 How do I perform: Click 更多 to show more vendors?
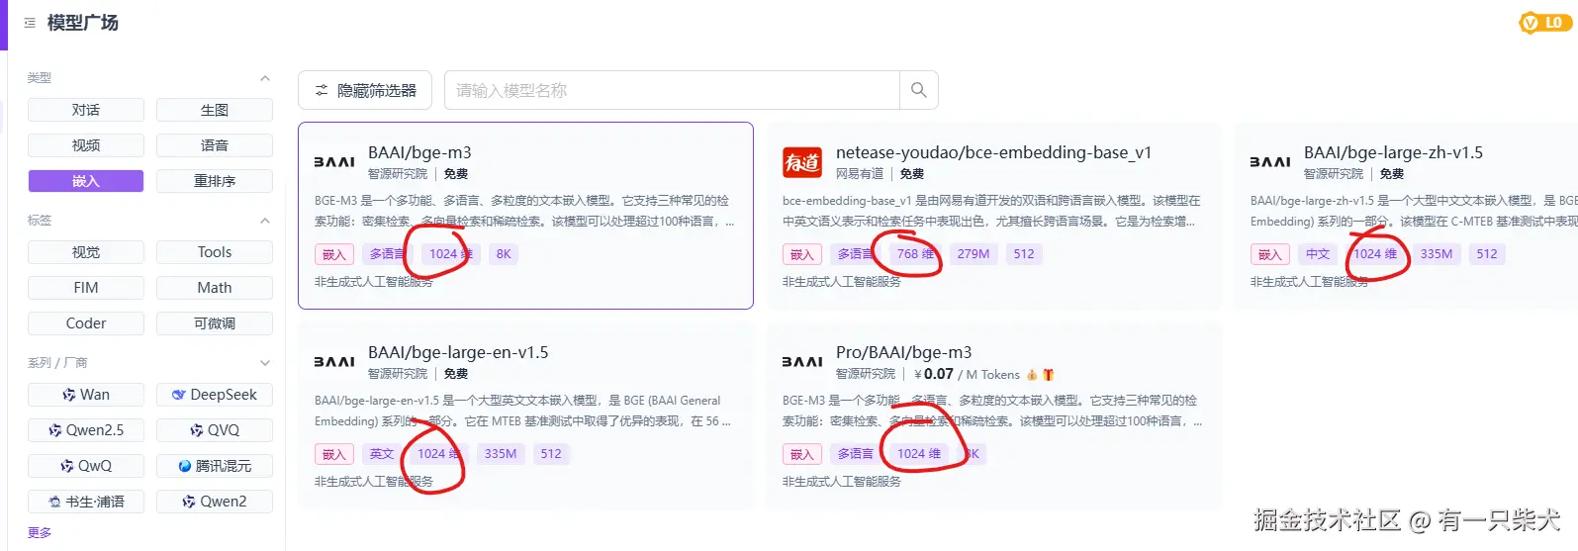[40, 532]
